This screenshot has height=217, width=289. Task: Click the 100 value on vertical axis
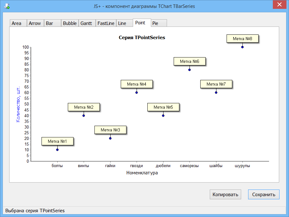click(x=26, y=47)
